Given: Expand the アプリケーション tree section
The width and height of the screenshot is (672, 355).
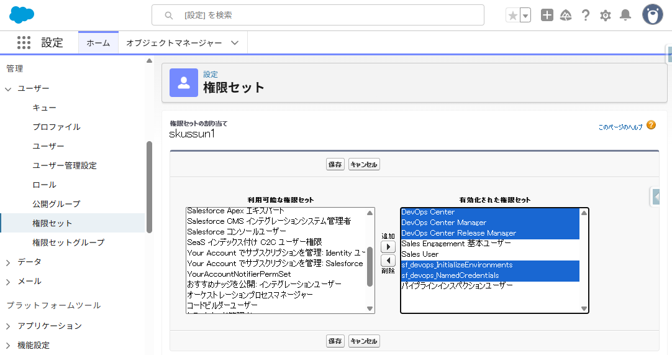Looking at the screenshot, I should point(8,326).
